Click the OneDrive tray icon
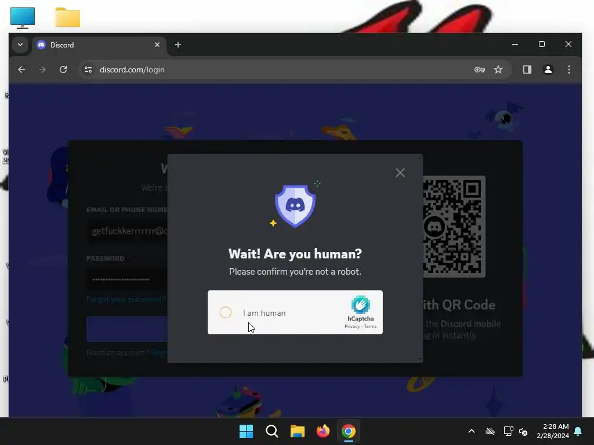594x445 pixels. click(490, 431)
